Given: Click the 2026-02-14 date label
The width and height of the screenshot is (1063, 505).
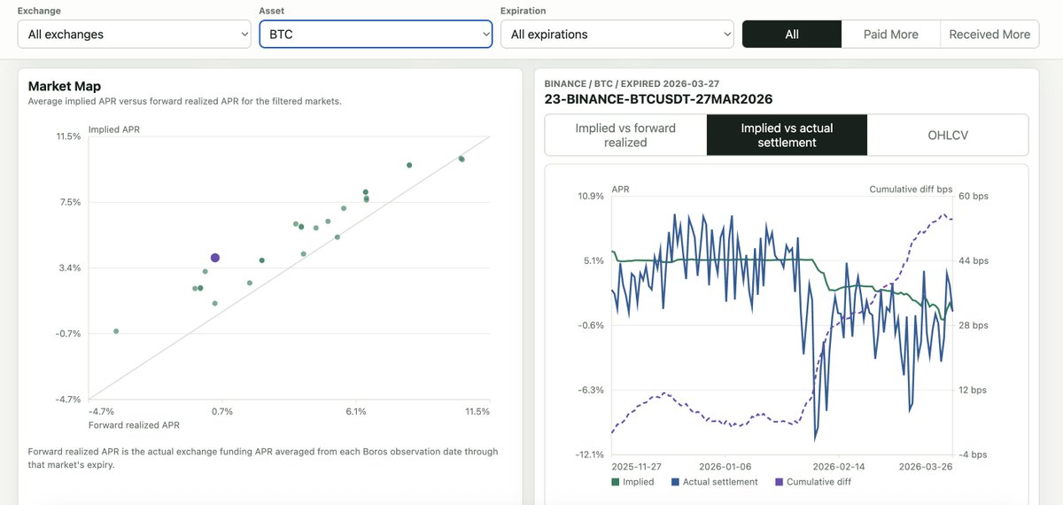Looking at the screenshot, I should coord(838,466).
